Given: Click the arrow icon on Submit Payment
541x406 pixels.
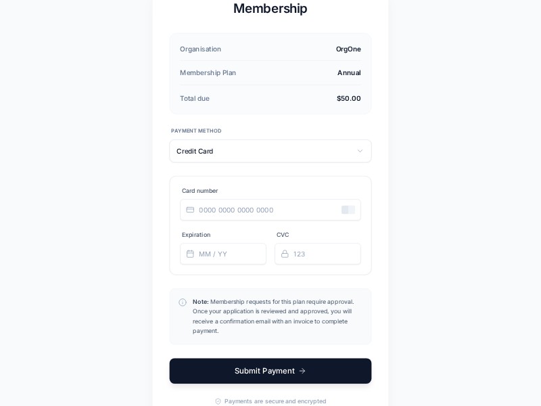Looking at the screenshot, I should 302,371.
